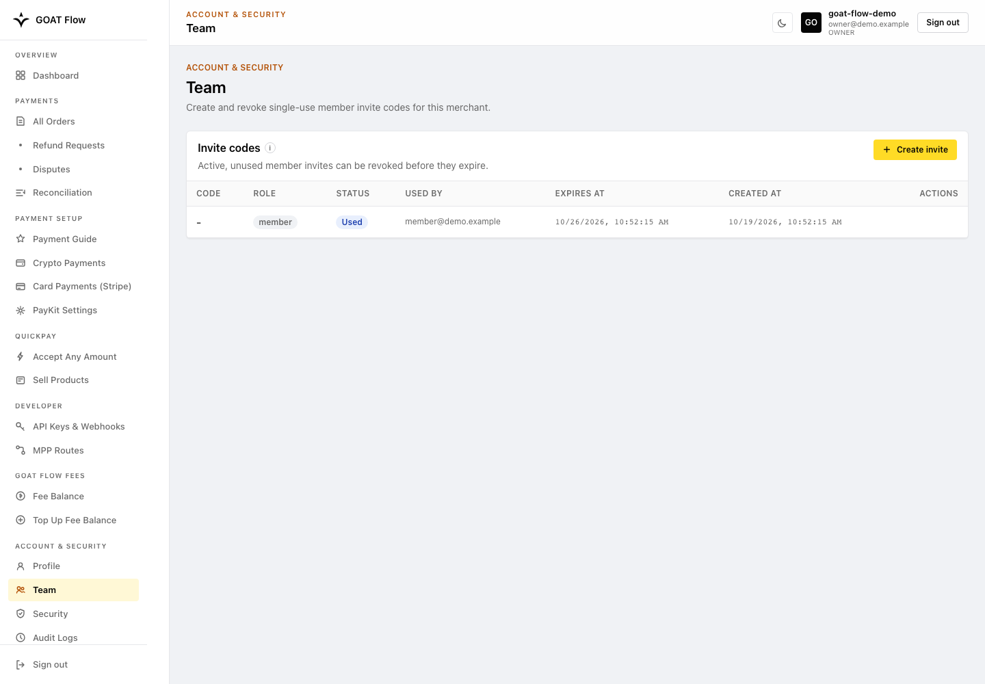Go to Disputes in the sidebar
The width and height of the screenshot is (985, 684).
click(73, 169)
